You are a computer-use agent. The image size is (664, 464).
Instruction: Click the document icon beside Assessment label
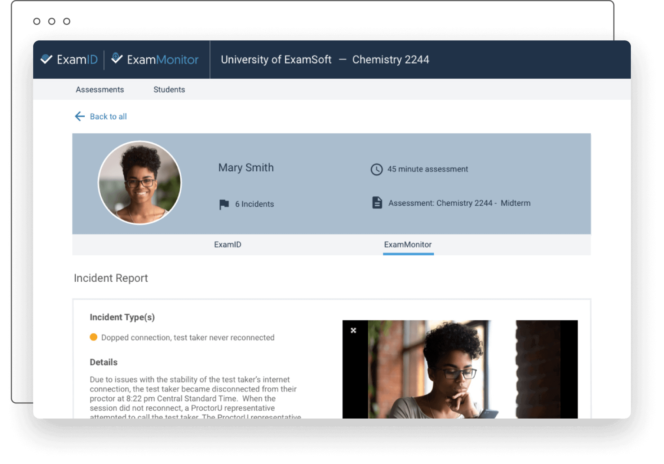pyautogui.click(x=377, y=203)
